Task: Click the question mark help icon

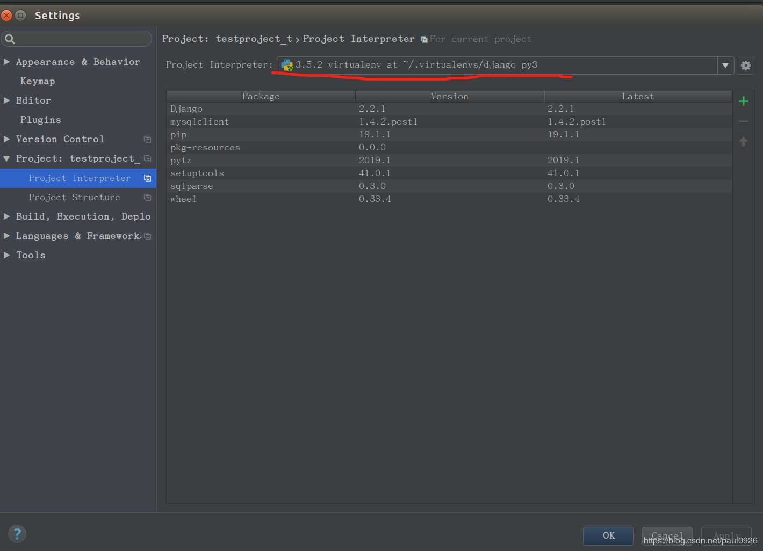Action: [17, 533]
